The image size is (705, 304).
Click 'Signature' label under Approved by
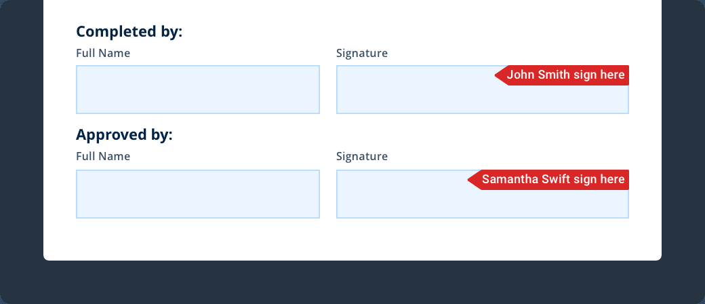coord(362,157)
